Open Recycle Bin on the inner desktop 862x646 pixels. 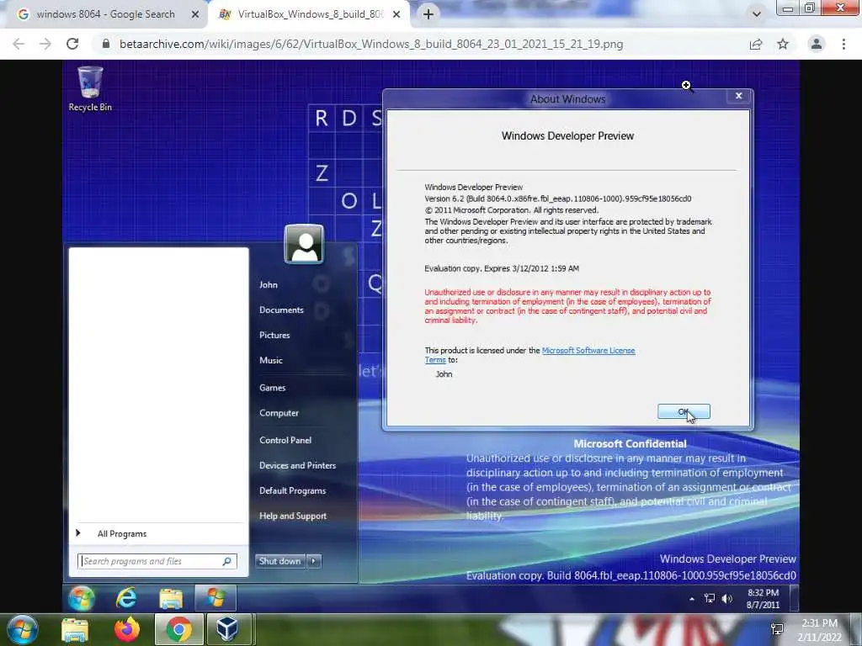90,89
